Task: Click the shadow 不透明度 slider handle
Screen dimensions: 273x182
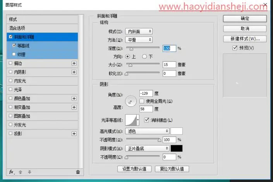Action: pos(127,158)
